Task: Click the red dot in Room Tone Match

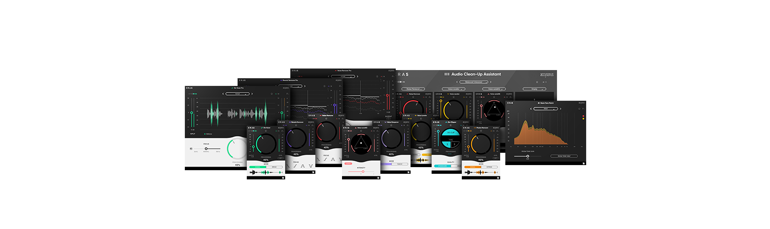Action: 583,116
